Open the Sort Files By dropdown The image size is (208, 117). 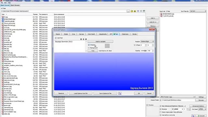click(198, 11)
